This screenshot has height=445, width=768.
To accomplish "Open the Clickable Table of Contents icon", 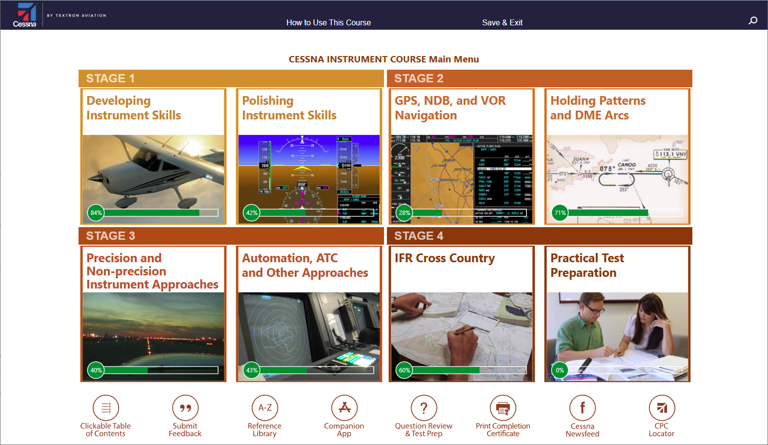I will (106, 408).
